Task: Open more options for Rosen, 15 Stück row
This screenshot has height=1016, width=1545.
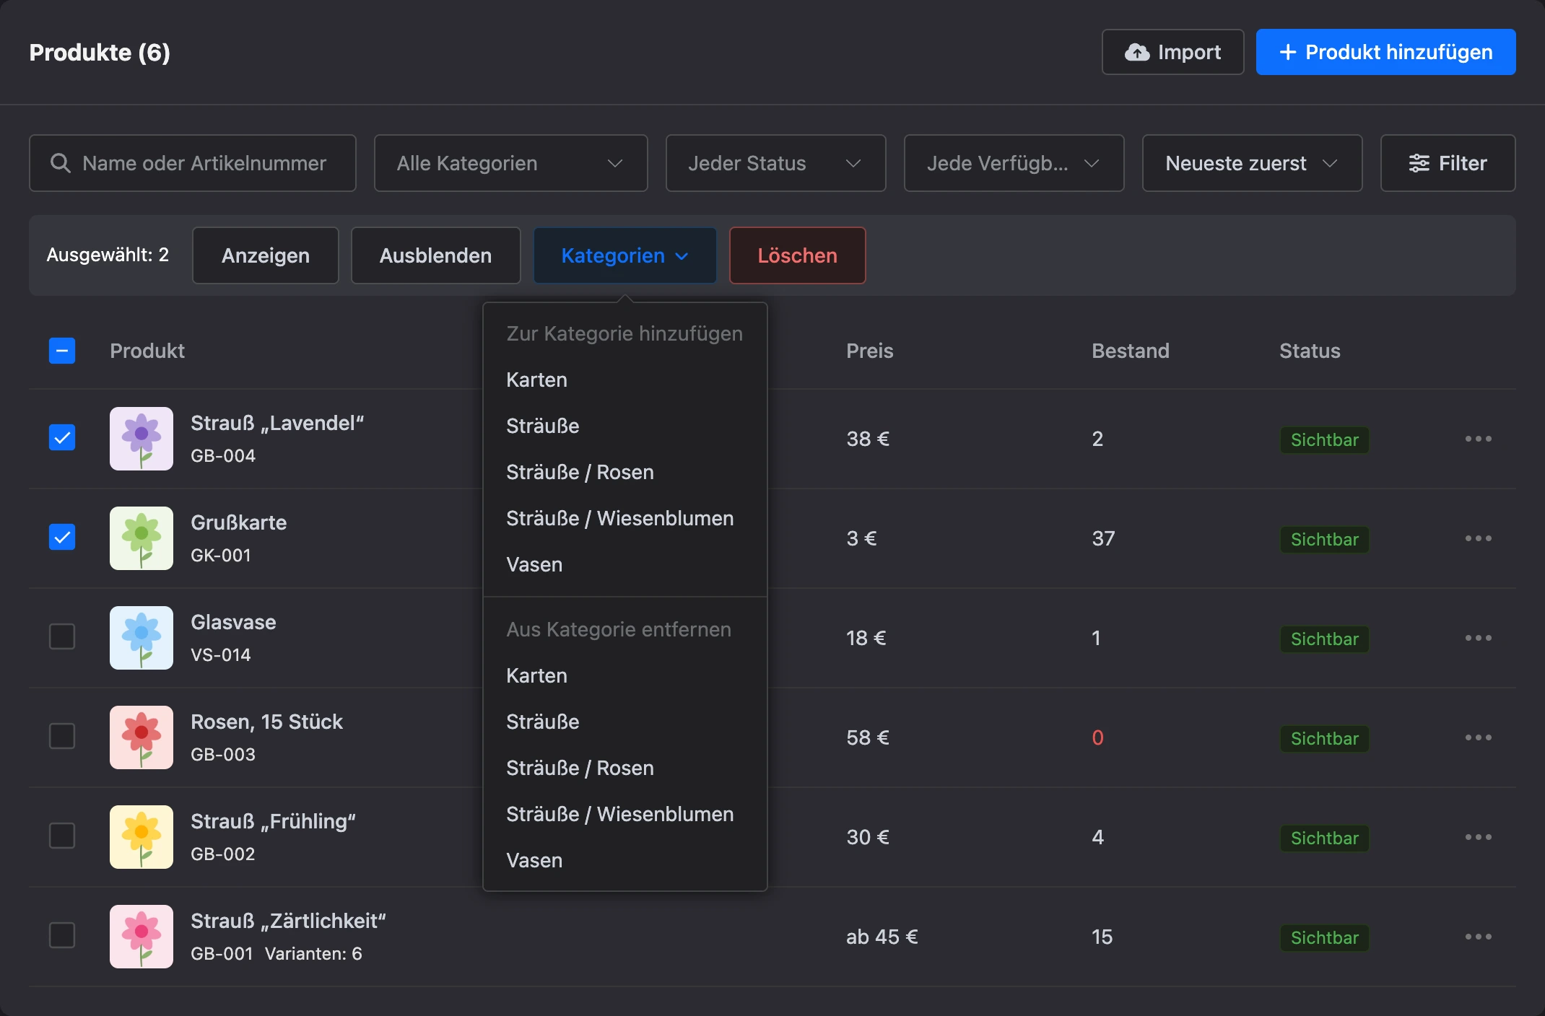Action: (x=1478, y=737)
